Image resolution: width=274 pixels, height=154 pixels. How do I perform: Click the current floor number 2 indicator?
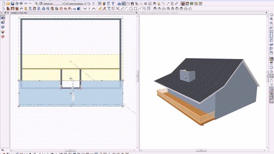(89, 9)
